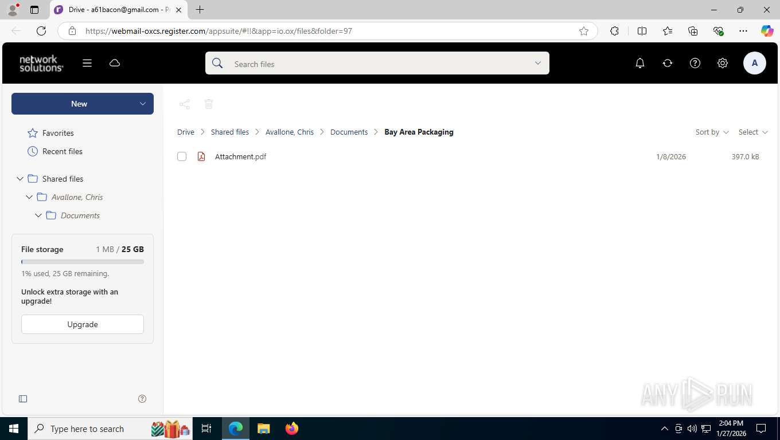Click the Upgrade button
The width and height of the screenshot is (780, 440).
[x=83, y=324]
